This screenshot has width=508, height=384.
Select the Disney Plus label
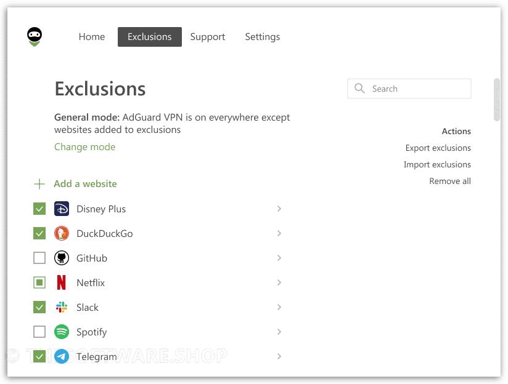click(101, 209)
